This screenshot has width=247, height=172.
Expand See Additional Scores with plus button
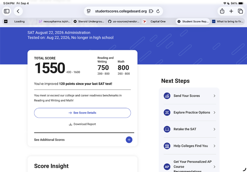click(x=129, y=140)
